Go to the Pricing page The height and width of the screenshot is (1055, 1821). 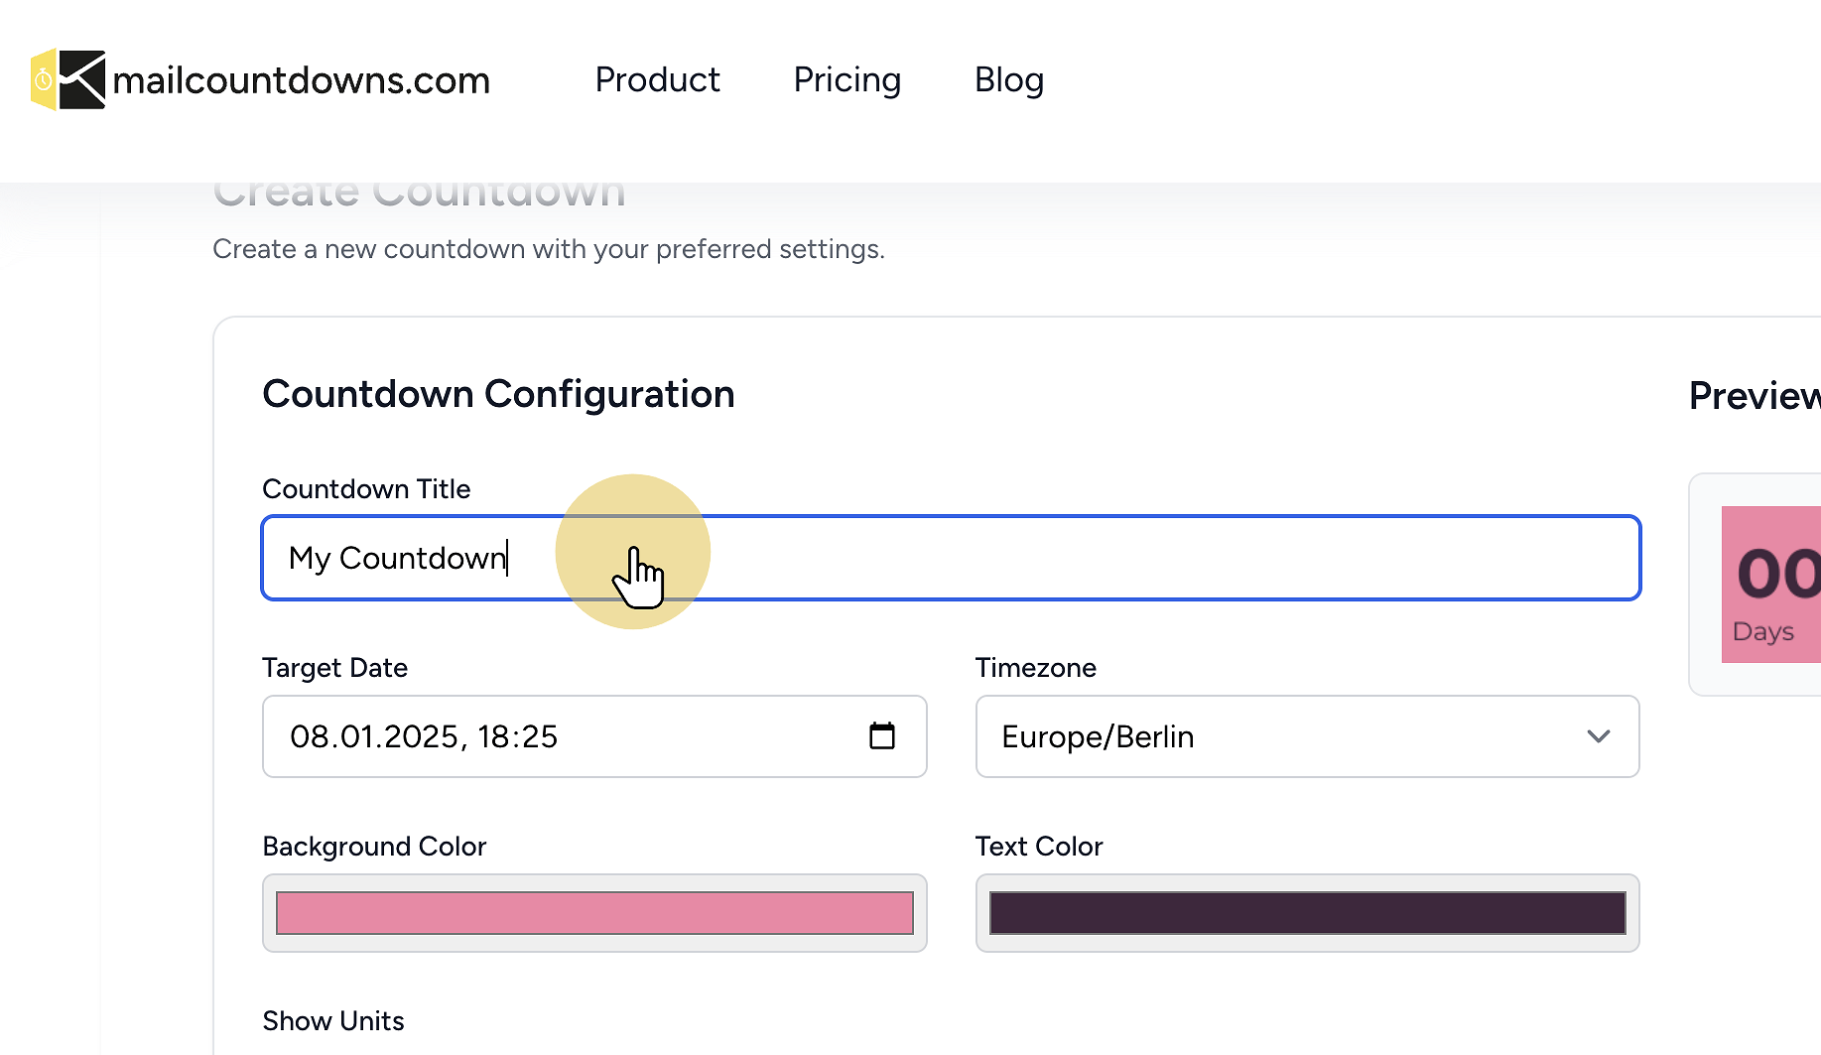point(846,79)
